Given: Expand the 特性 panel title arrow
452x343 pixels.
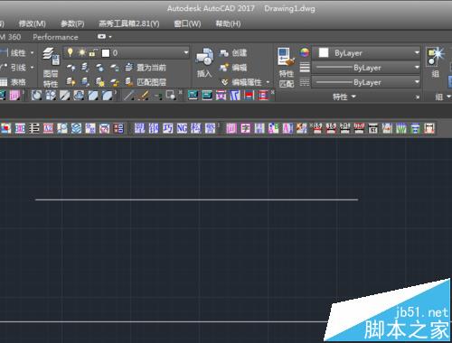Looking at the screenshot, I should click(353, 97).
